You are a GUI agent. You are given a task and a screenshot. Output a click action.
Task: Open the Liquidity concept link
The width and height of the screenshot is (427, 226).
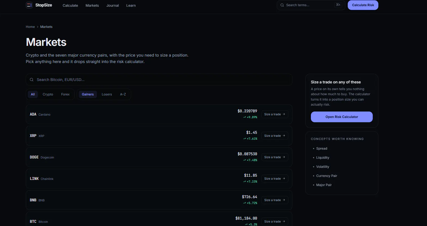coord(323,158)
